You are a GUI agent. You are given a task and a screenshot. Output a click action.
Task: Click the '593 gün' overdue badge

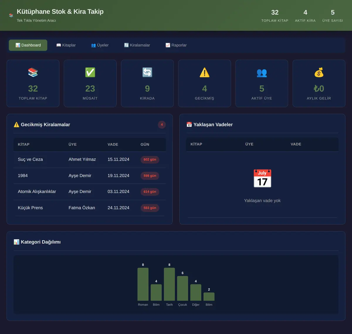pyautogui.click(x=150, y=208)
